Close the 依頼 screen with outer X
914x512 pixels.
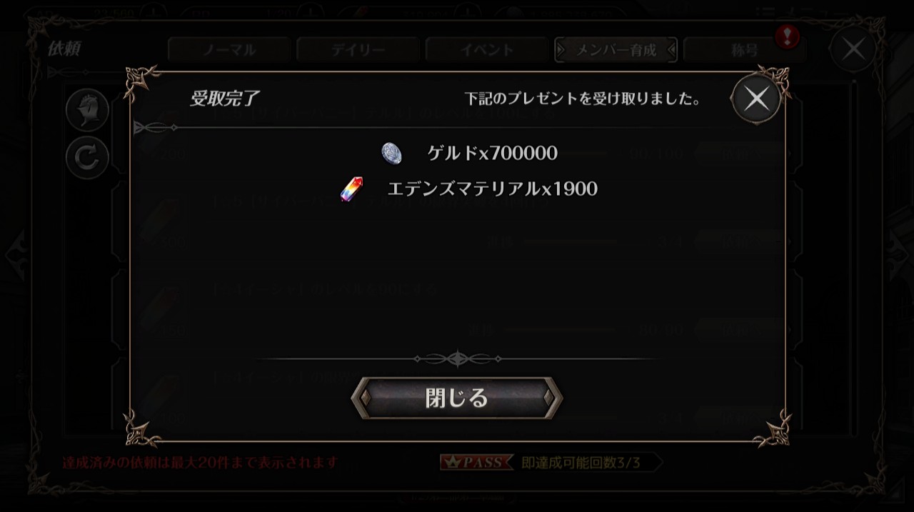coord(853,49)
